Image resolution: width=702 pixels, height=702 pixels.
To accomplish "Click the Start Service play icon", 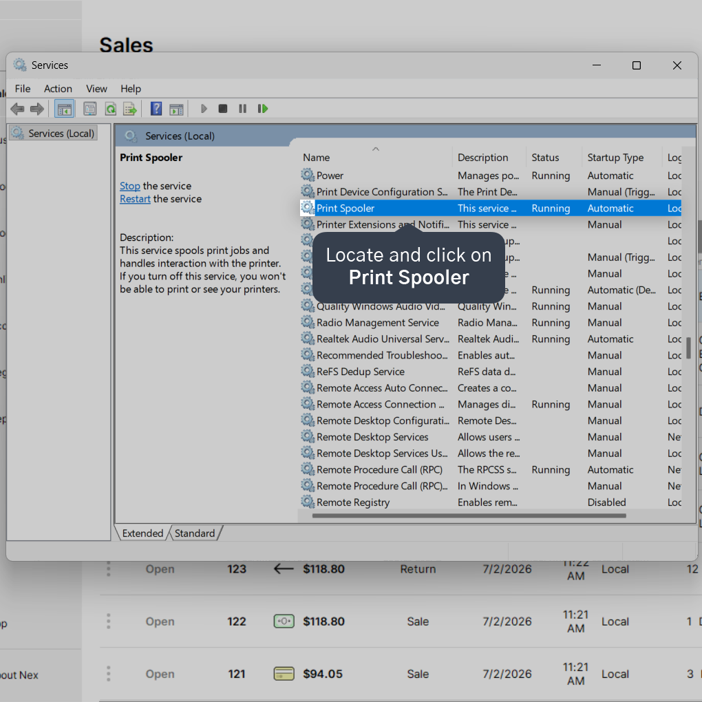I will point(204,109).
